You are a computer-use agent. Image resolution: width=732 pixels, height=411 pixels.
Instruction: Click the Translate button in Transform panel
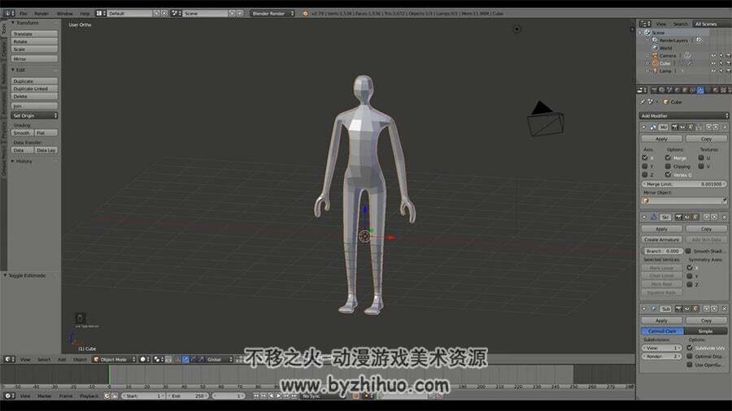point(34,34)
